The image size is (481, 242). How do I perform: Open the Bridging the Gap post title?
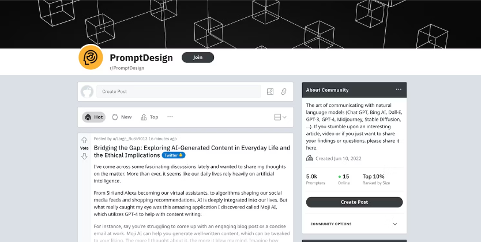[191, 148]
